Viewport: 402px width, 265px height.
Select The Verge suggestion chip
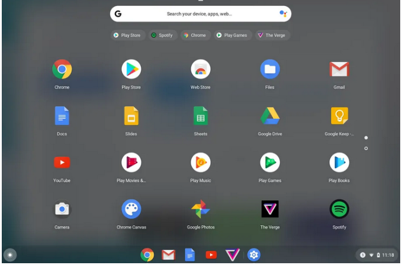coord(272,35)
